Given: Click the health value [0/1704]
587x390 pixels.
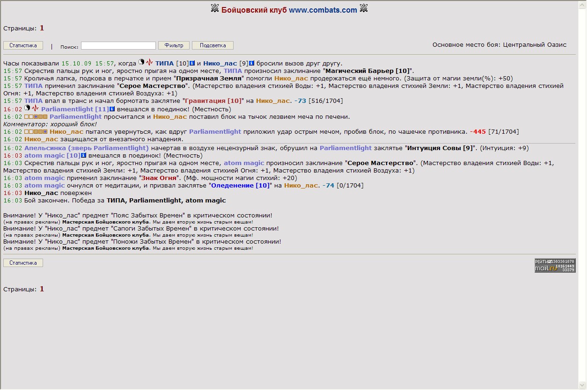Looking at the screenshot, I should [350, 185].
